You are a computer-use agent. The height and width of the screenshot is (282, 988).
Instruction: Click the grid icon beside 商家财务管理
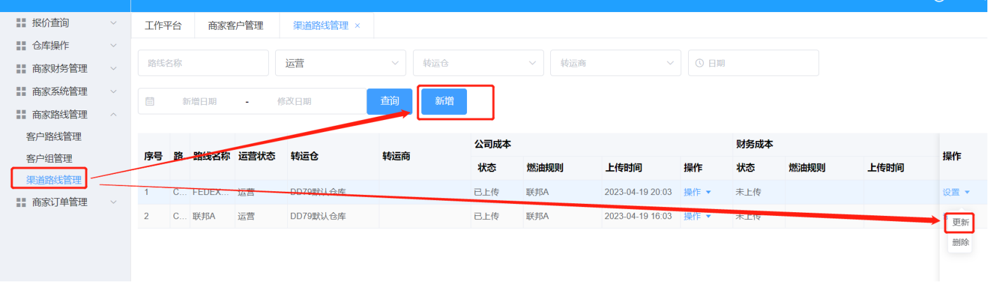[21, 69]
